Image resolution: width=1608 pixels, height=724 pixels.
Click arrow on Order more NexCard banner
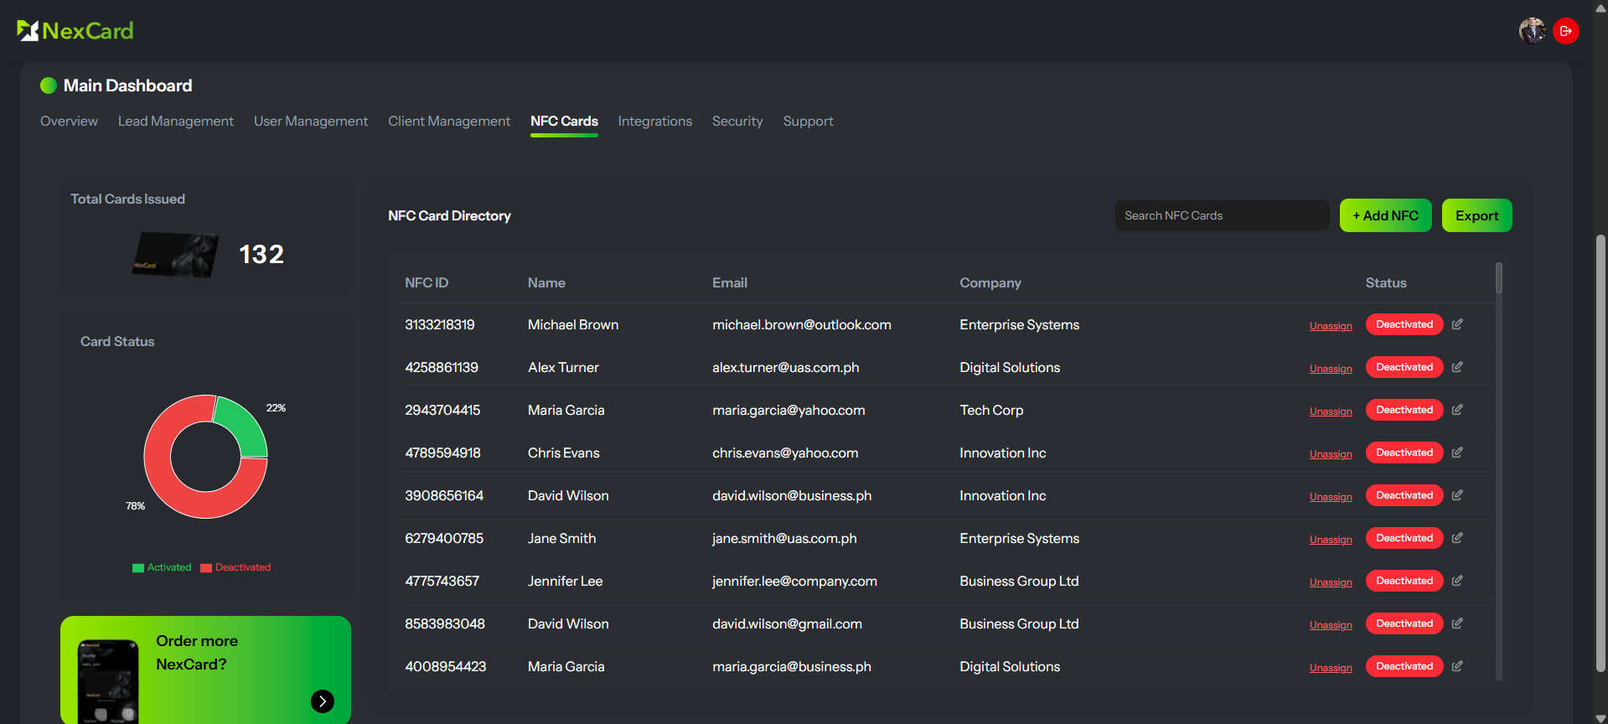click(x=323, y=701)
